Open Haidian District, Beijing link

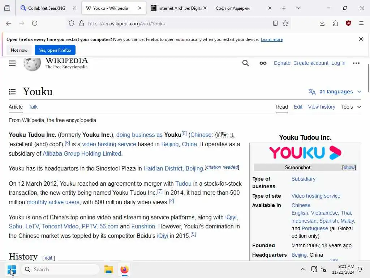[x=173, y=169]
